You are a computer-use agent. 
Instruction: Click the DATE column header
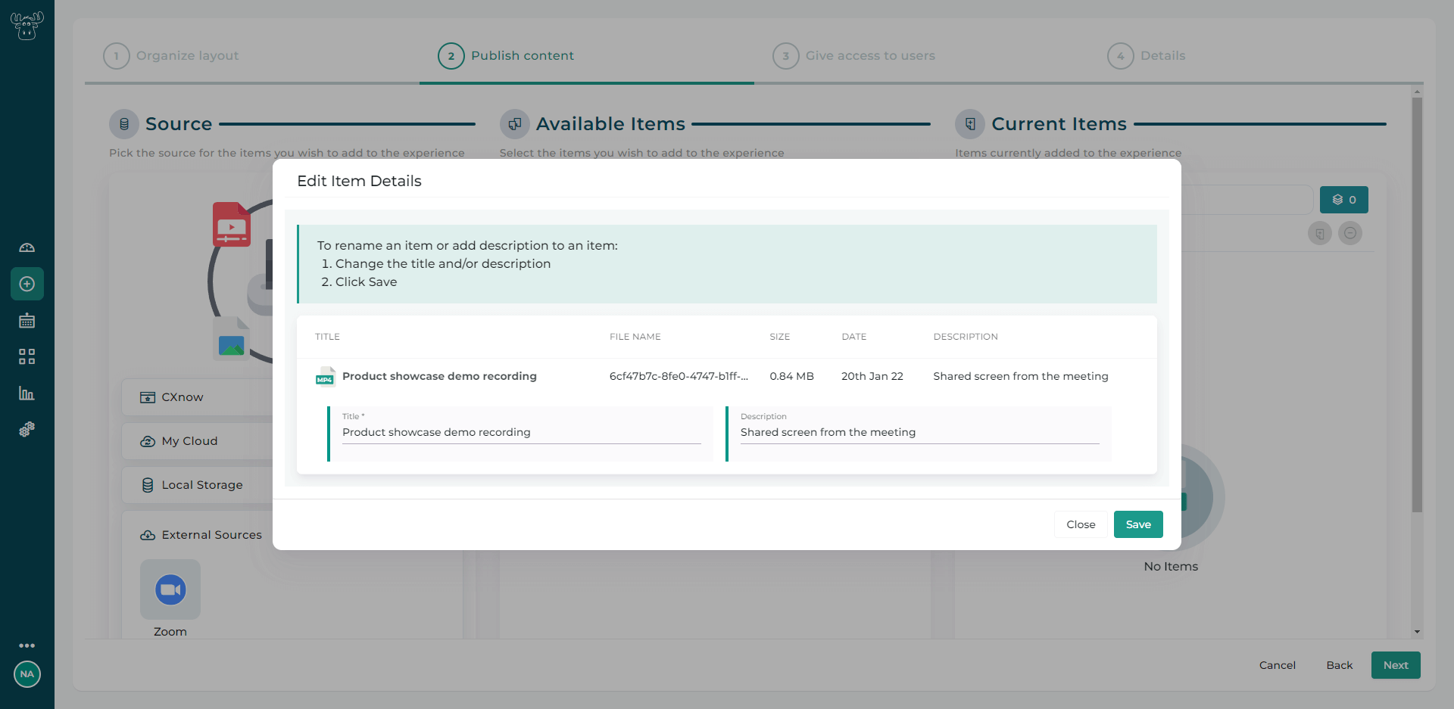(854, 337)
